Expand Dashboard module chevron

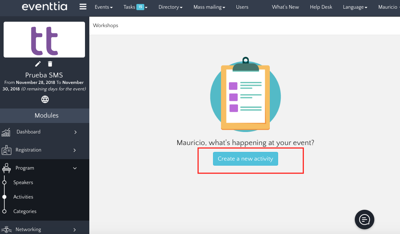tap(75, 132)
